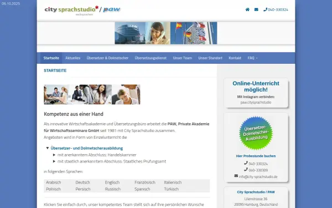Click the Lilienstrasse 36 address text
This screenshot has width=332, height=208.
(x=256, y=199)
